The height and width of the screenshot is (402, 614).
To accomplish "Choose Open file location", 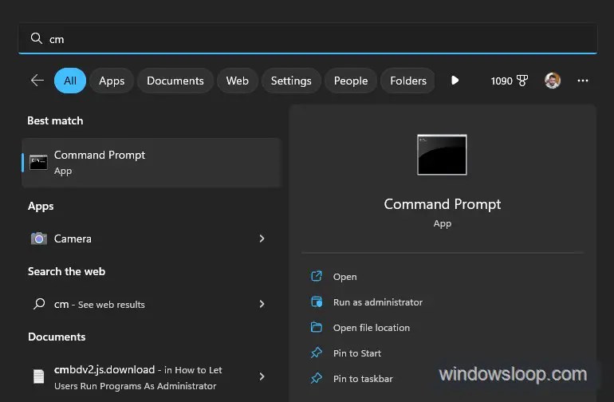I will point(372,328).
